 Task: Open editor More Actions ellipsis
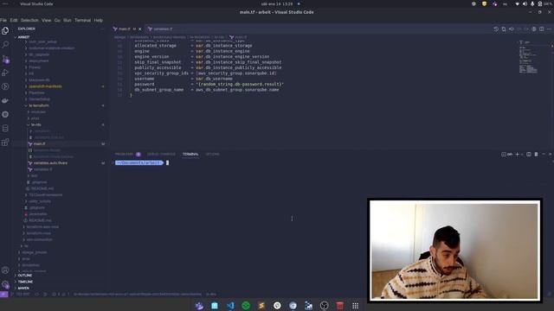pos(549,29)
